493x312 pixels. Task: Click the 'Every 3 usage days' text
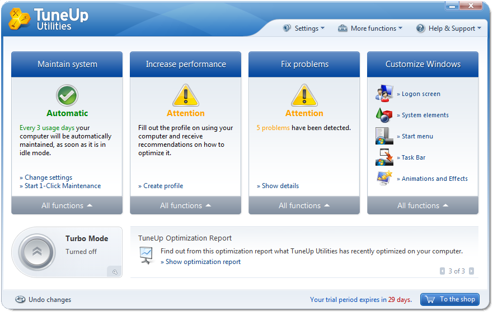pyautogui.click(x=47, y=128)
